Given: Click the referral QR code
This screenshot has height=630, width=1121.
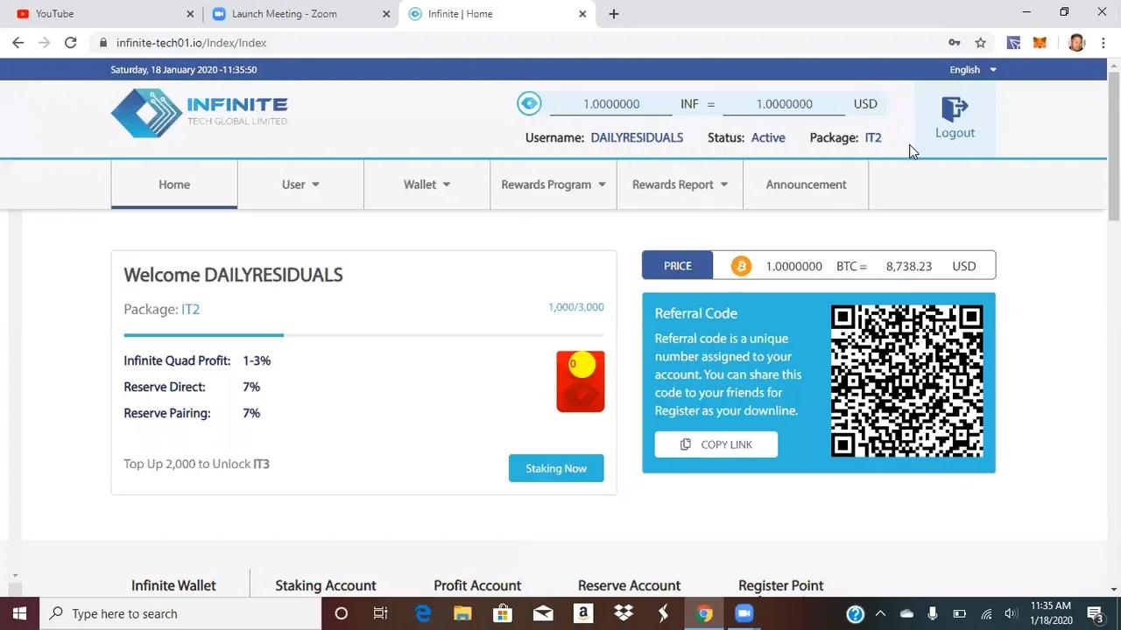Looking at the screenshot, I should 906,381.
